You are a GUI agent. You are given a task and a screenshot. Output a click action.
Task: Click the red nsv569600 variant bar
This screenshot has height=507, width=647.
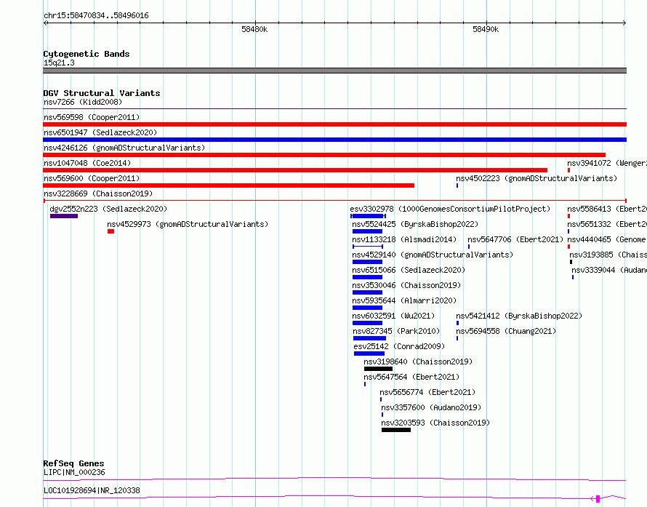click(228, 185)
